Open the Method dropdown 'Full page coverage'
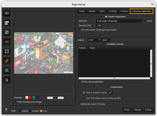 [119, 21]
